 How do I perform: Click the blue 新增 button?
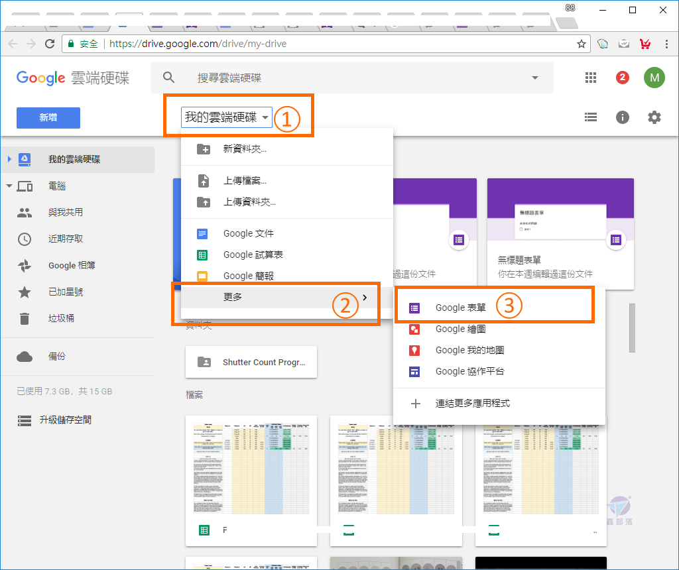(48, 118)
